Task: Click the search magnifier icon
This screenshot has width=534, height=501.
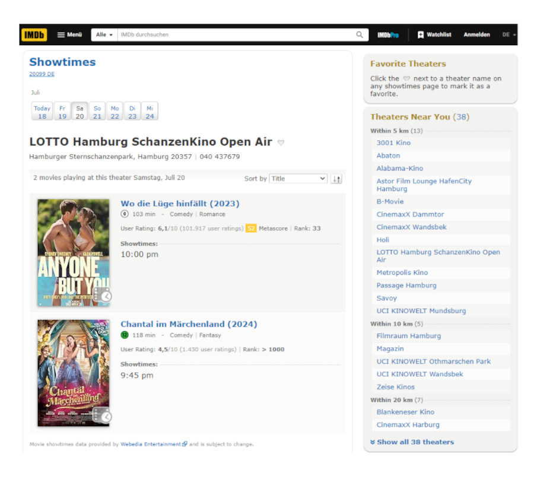Action: [x=360, y=35]
